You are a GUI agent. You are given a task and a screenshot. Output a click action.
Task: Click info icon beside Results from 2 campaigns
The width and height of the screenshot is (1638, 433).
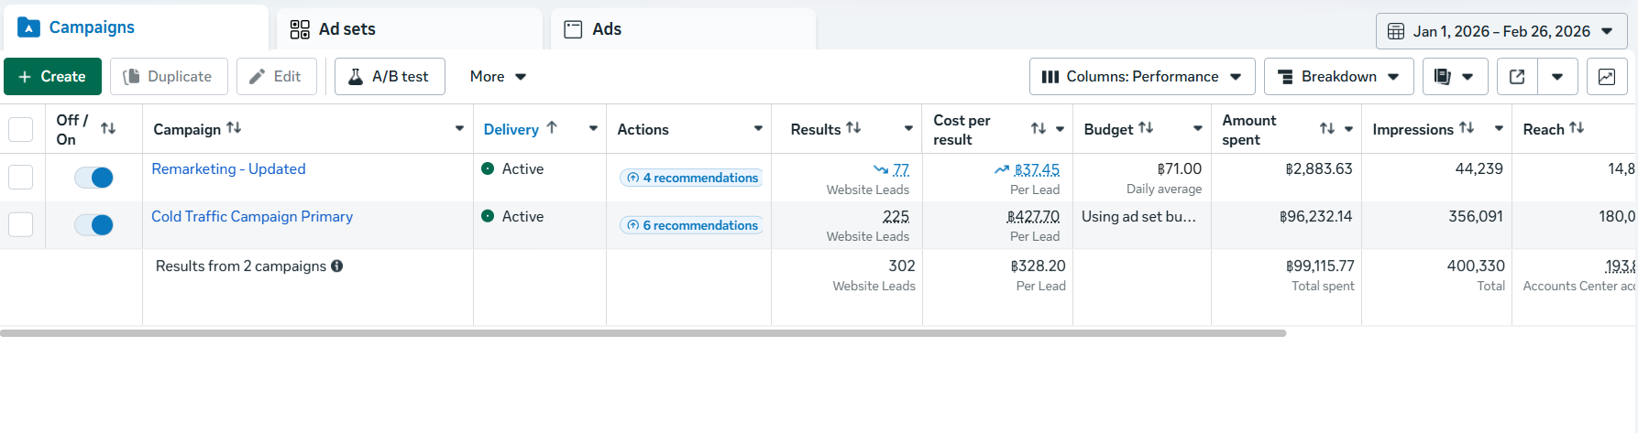[x=337, y=266]
